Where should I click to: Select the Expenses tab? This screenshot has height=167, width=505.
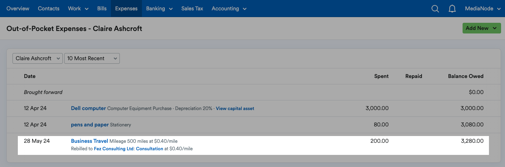(126, 9)
